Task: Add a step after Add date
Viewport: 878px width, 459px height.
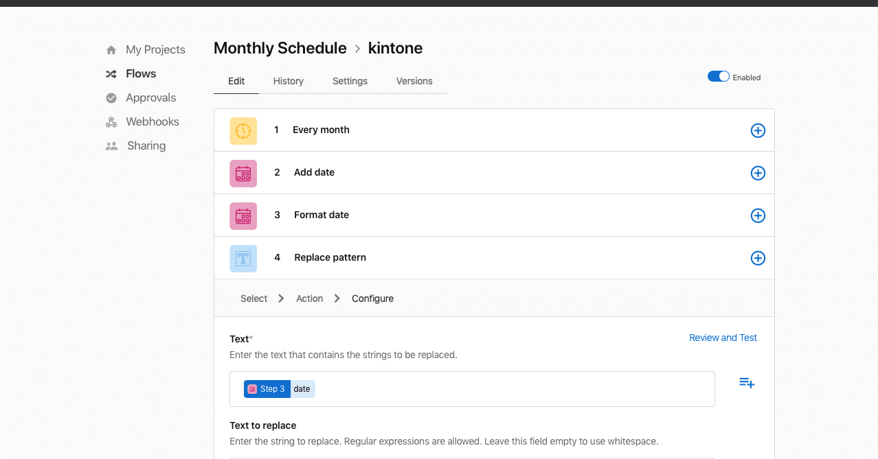Action: 758,173
